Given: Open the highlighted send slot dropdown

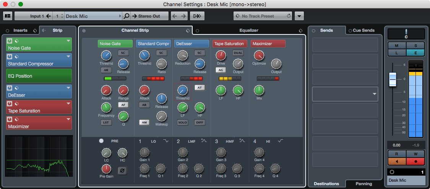Looking at the screenshot, I should click(x=375, y=94).
